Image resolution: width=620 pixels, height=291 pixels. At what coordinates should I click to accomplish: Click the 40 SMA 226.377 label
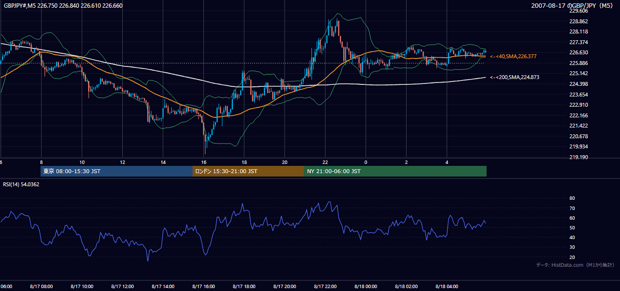point(513,57)
